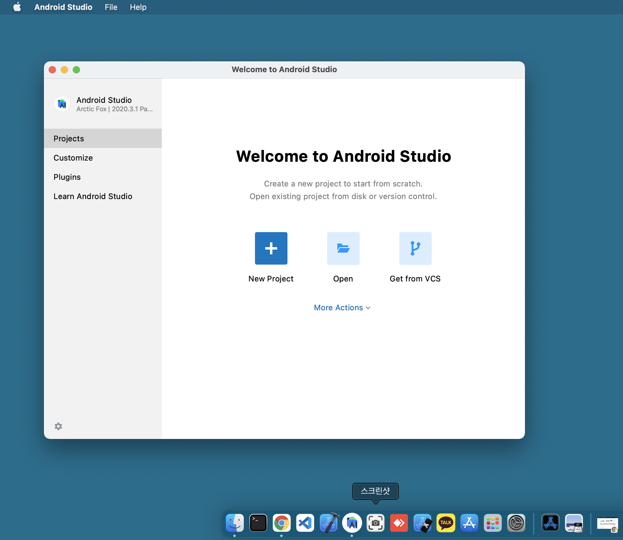This screenshot has width=623, height=540.
Task: Click the Apple menu logo
Action: pyautogui.click(x=17, y=7)
